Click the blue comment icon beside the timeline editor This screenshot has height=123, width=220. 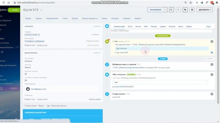(107, 26)
